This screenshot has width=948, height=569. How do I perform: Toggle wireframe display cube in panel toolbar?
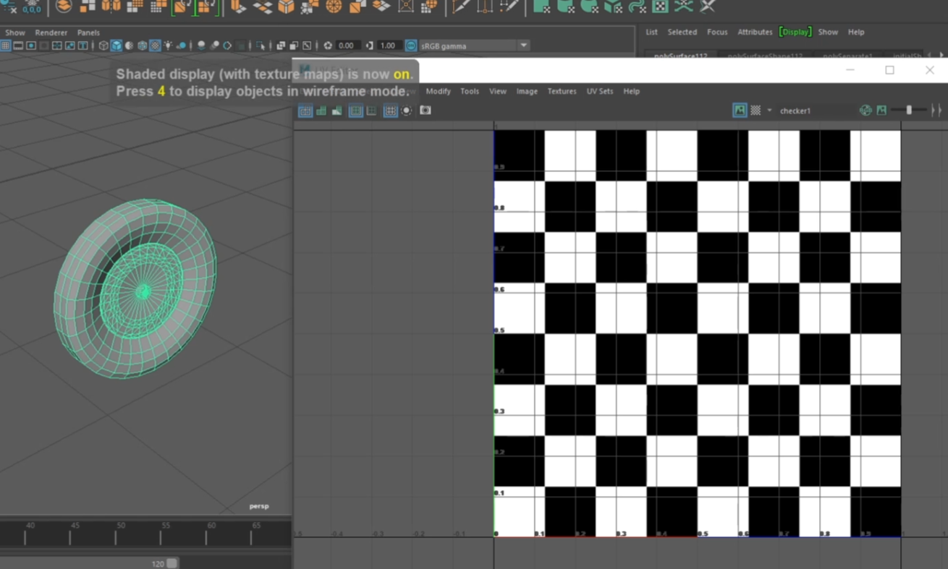point(103,46)
